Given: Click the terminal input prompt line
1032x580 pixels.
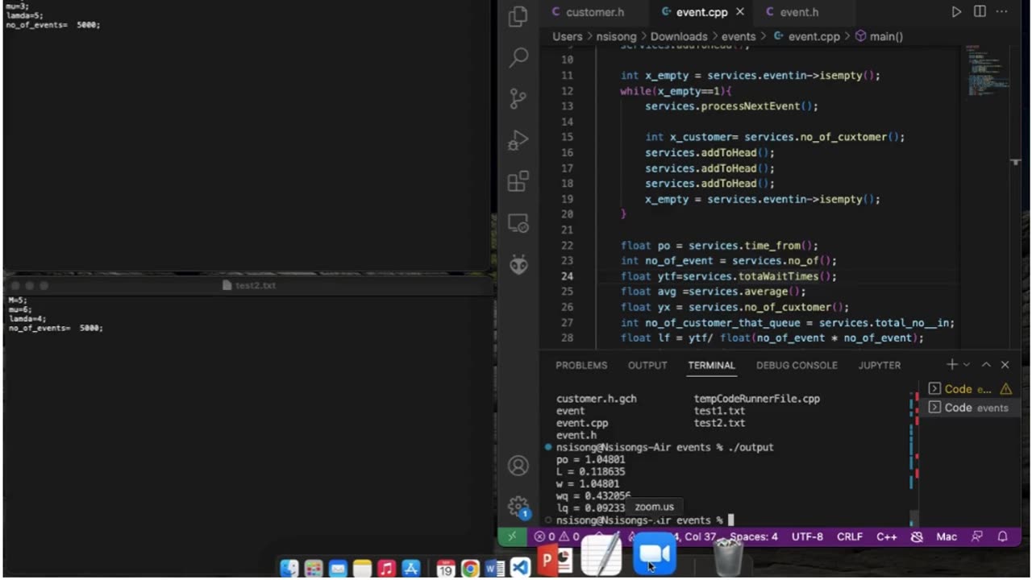Looking at the screenshot, I should tap(644, 520).
